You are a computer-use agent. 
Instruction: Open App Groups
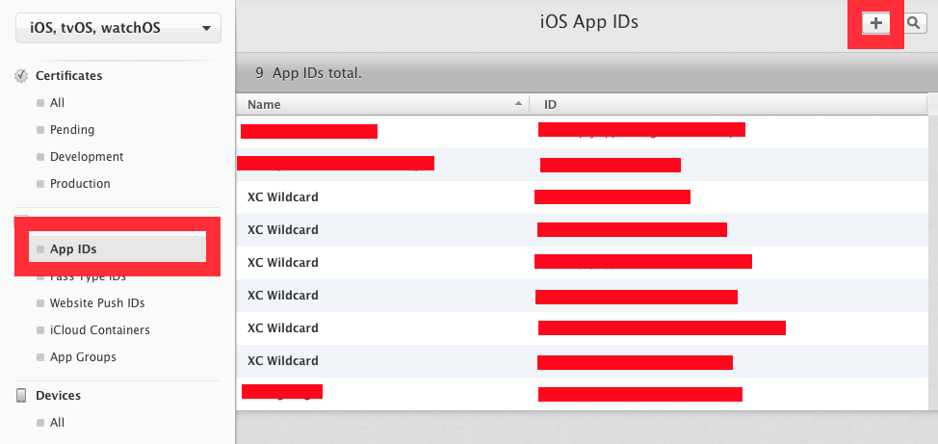coord(83,357)
